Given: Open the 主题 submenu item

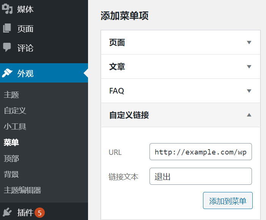Looking at the screenshot, I should click(x=11, y=95).
